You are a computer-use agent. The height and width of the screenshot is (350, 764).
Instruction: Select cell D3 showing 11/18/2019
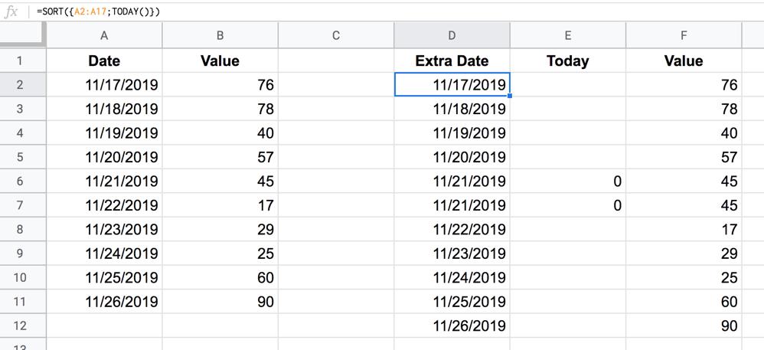(x=452, y=109)
